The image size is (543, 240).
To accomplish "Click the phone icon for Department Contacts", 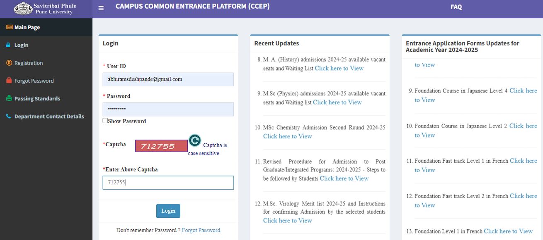I will (9, 116).
